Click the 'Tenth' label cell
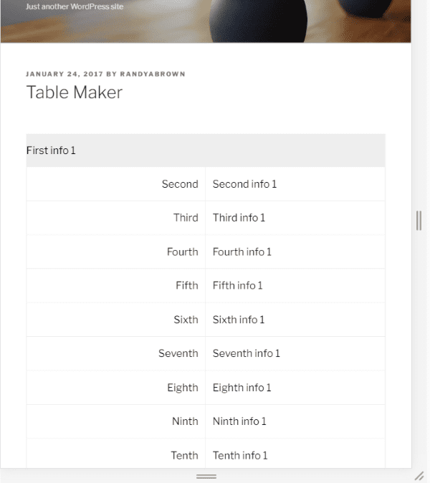The height and width of the screenshot is (483, 430). coord(184,455)
